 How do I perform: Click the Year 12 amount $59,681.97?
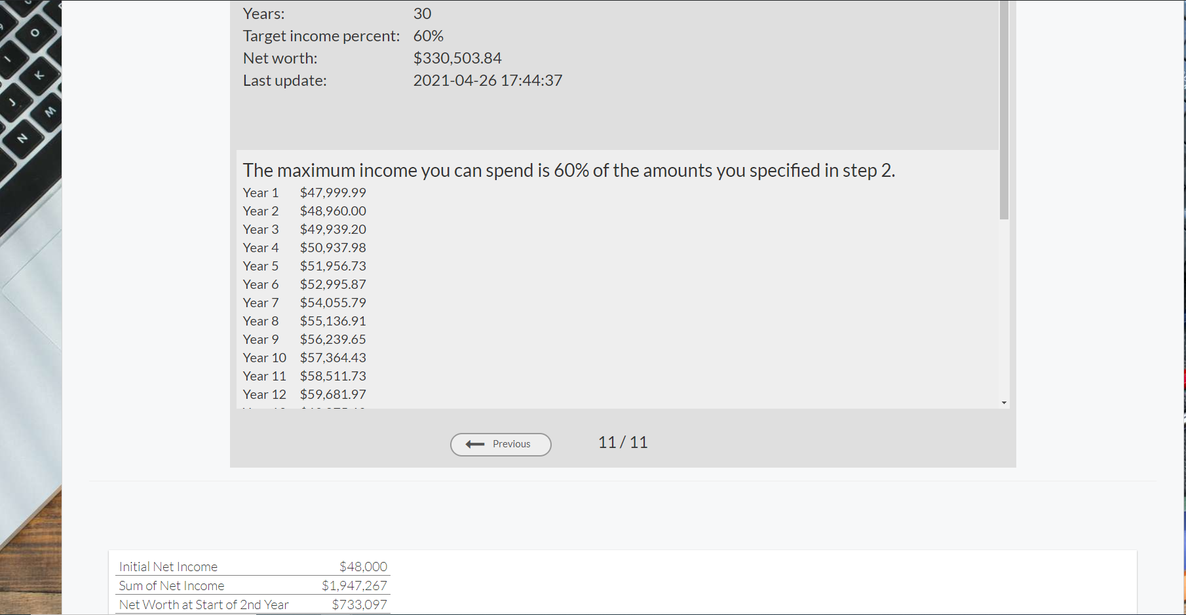coord(333,394)
